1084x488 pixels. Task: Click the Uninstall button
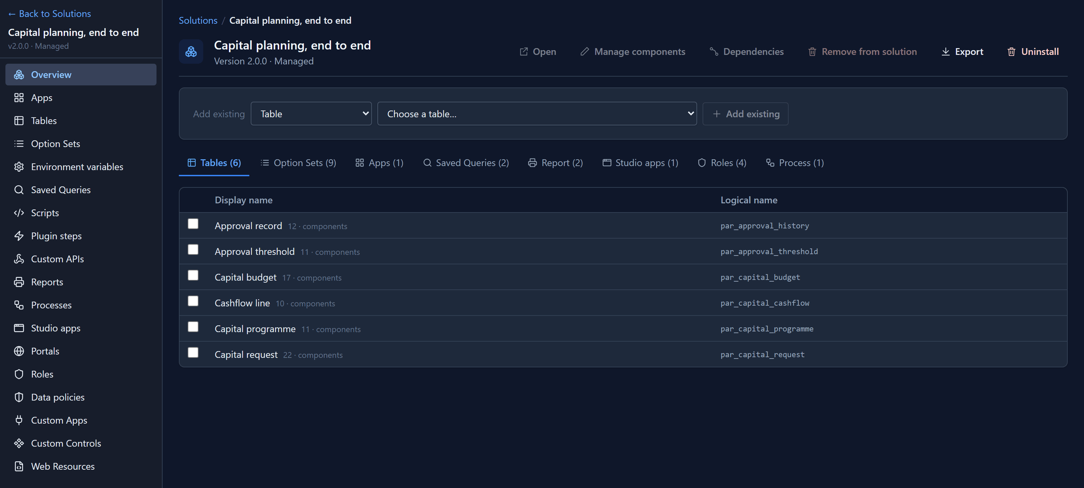click(1033, 52)
